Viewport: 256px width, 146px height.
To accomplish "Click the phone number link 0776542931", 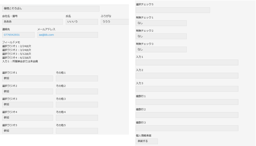I will (x=12, y=35).
